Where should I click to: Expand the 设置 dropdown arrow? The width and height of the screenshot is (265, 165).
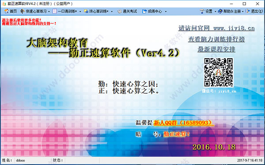click(x=216, y=11)
